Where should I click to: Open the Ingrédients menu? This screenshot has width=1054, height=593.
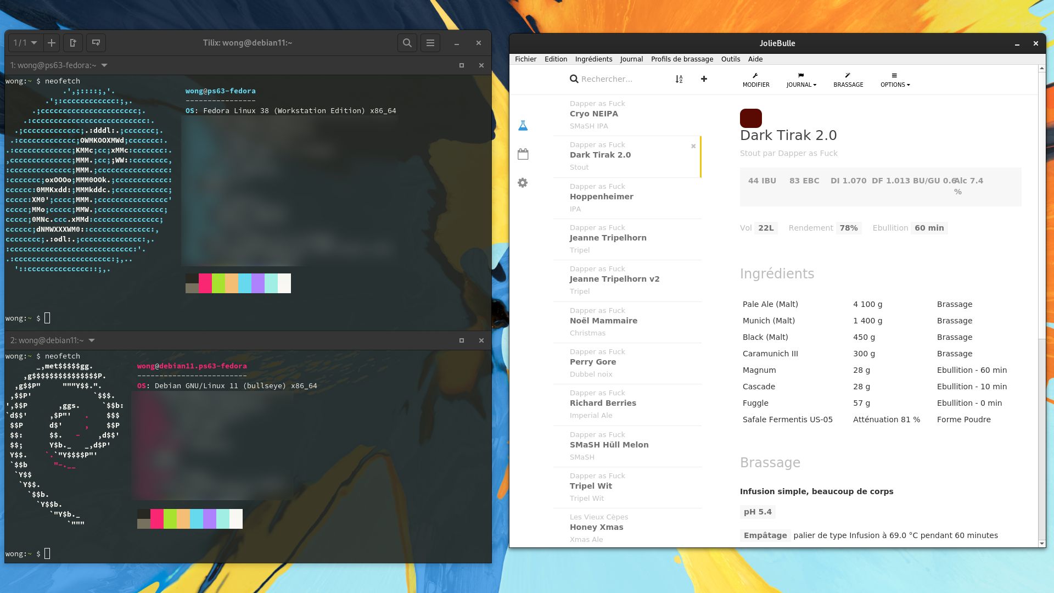tap(593, 59)
